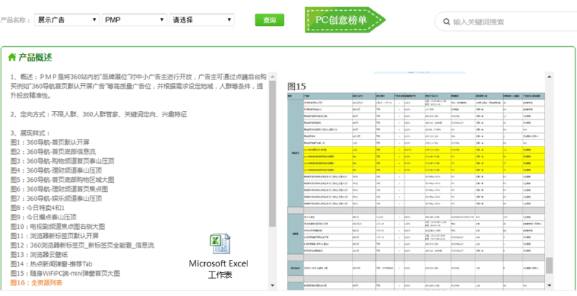Viewport: 577px width, 296px height.
Task: Expand the 请选择 dropdown
Action: point(201,20)
